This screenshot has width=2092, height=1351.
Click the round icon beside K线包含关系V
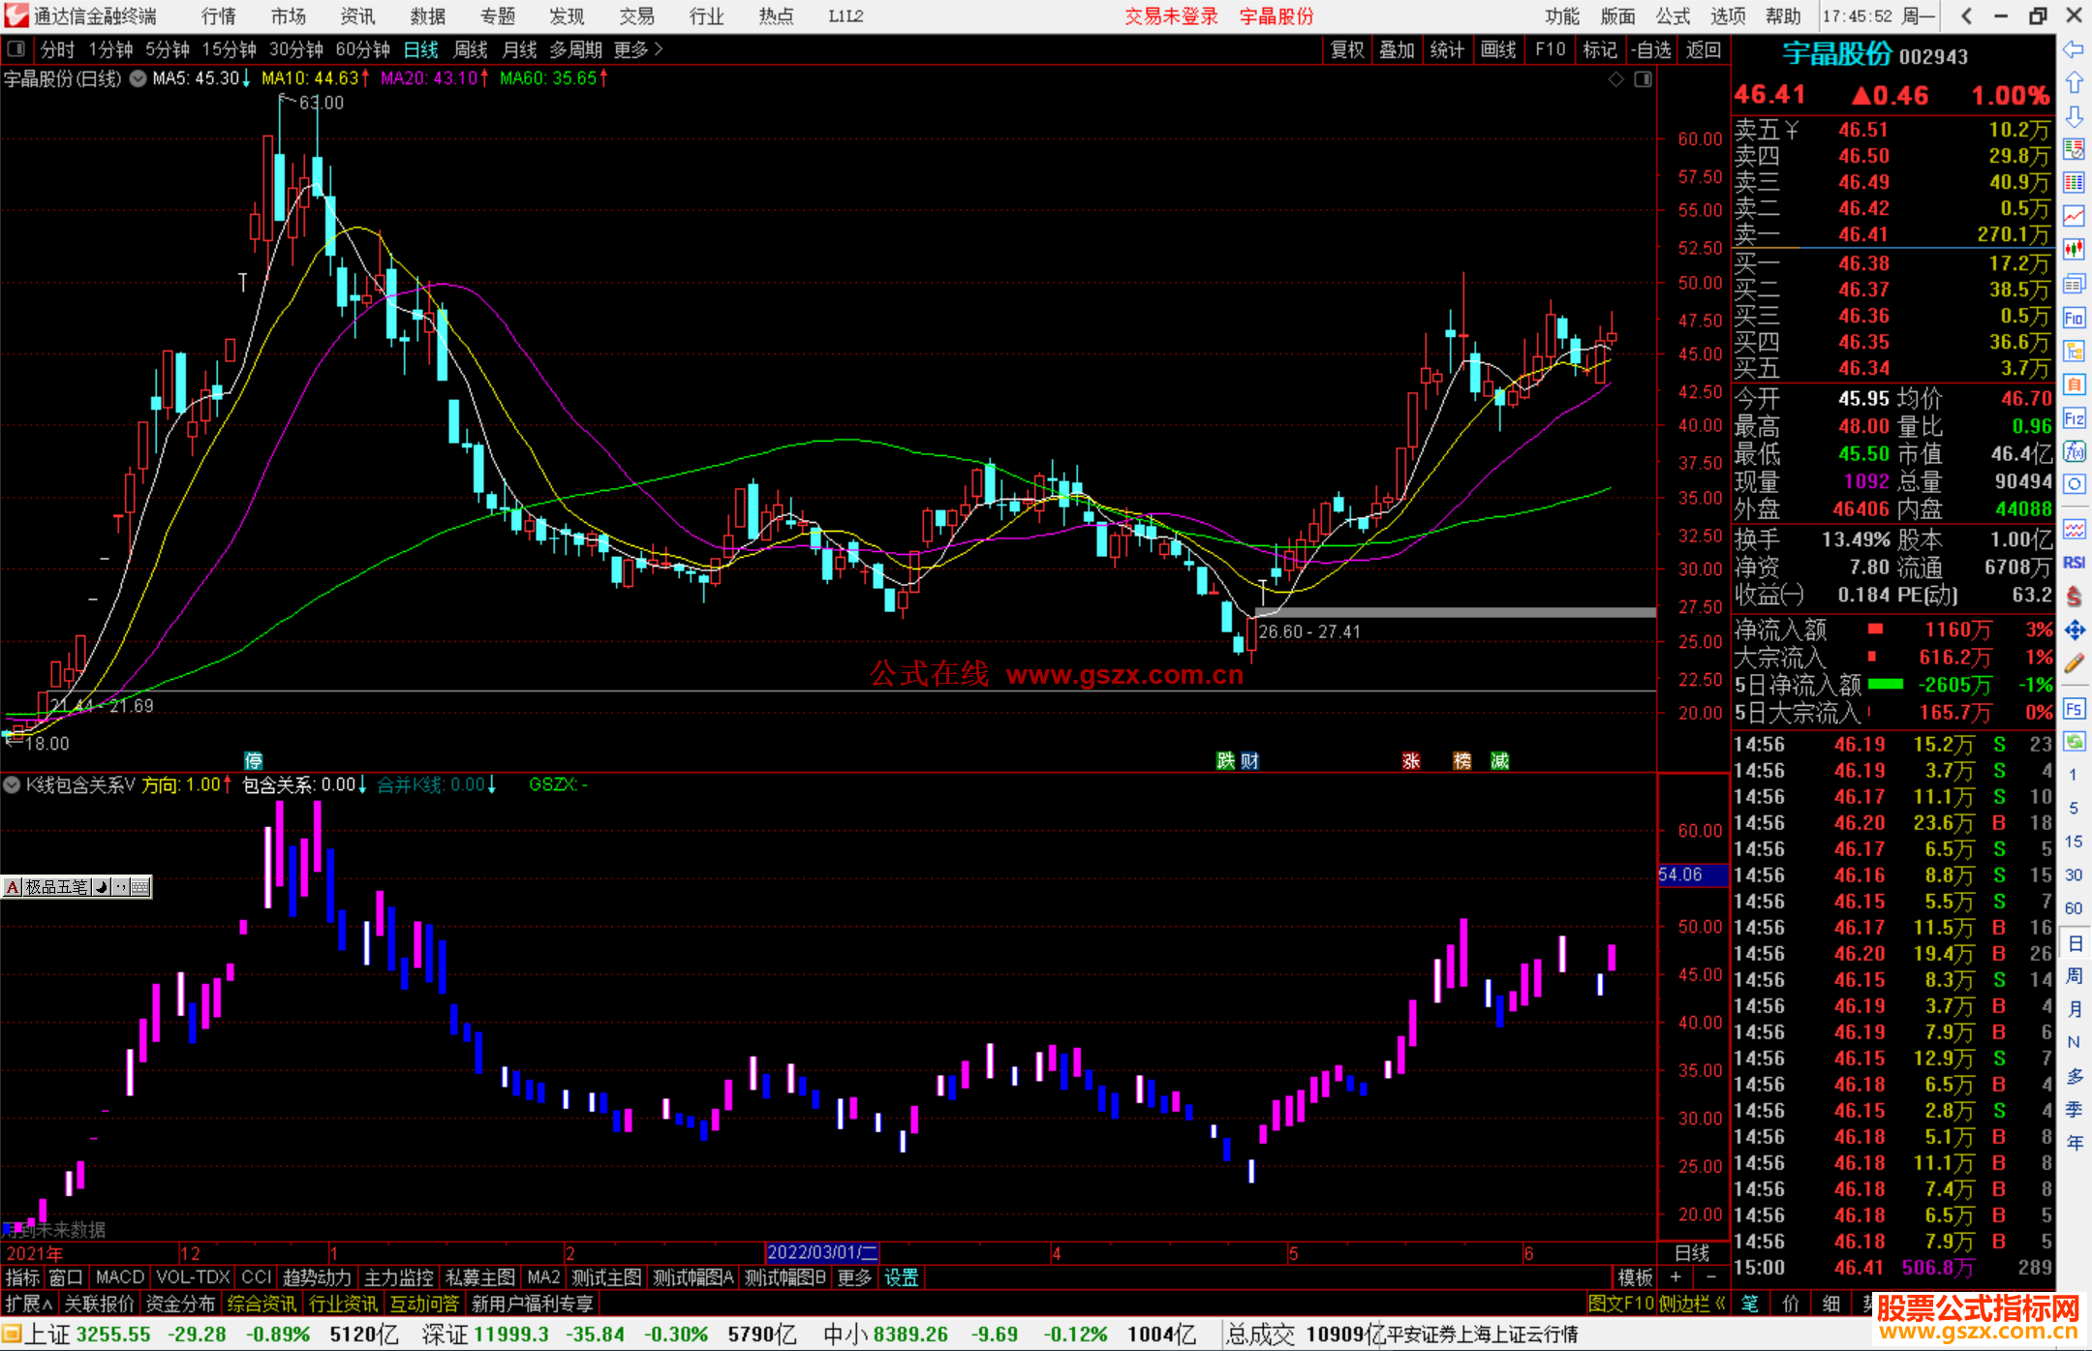(x=13, y=785)
